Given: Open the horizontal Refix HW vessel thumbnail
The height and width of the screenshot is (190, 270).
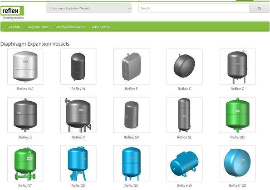Looking at the screenshot, I should (x=184, y=163).
